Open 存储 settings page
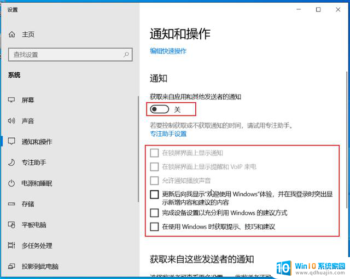Image resolution: width=350 pixels, height=279 pixels. click(x=28, y=204)
